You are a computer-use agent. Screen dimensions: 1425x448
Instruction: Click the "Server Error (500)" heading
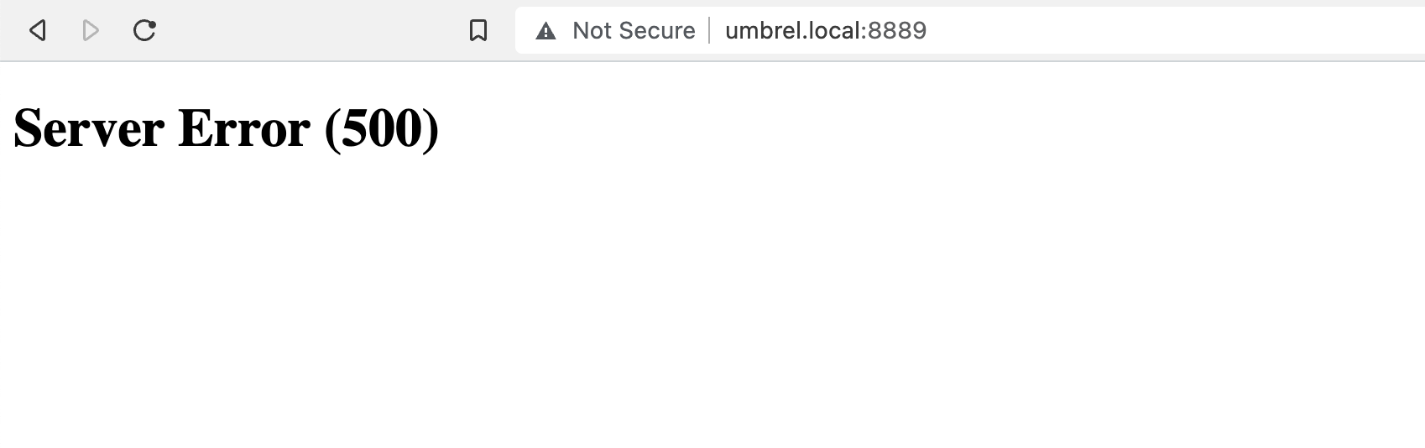click(227, 128)
